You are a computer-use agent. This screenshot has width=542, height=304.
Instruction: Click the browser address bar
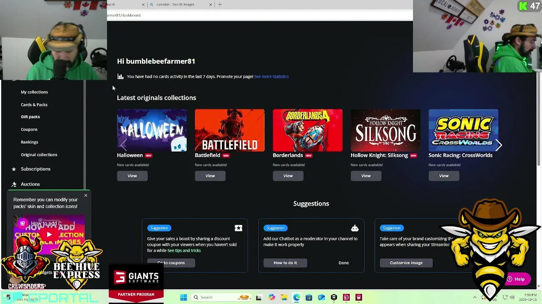260,15
